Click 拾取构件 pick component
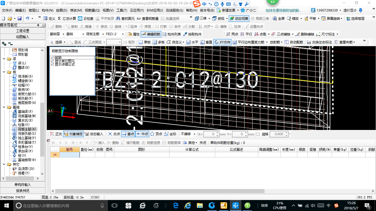 (192, 34)
